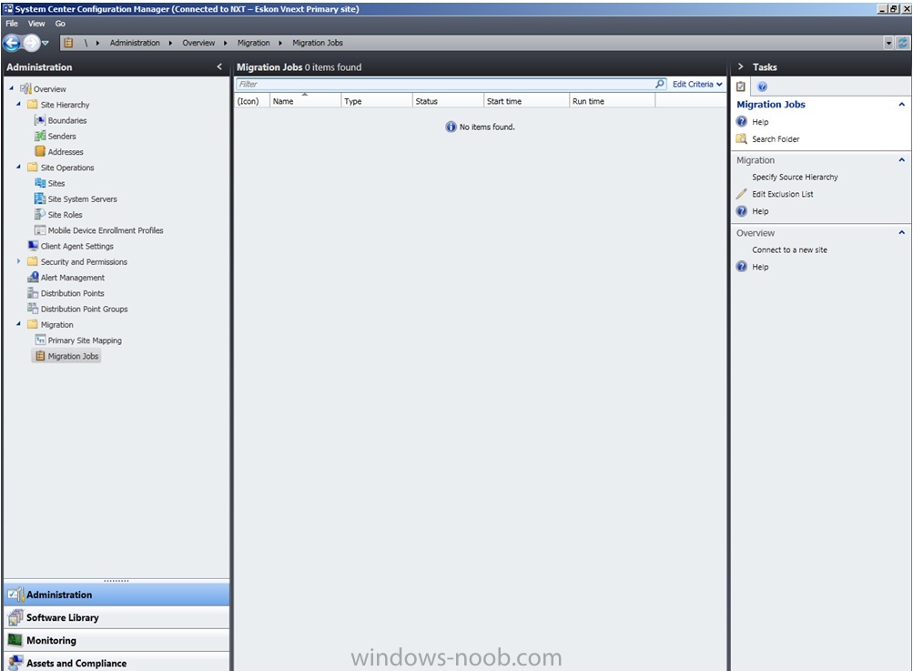Sort by the Status column header

(x=447, y=101)
